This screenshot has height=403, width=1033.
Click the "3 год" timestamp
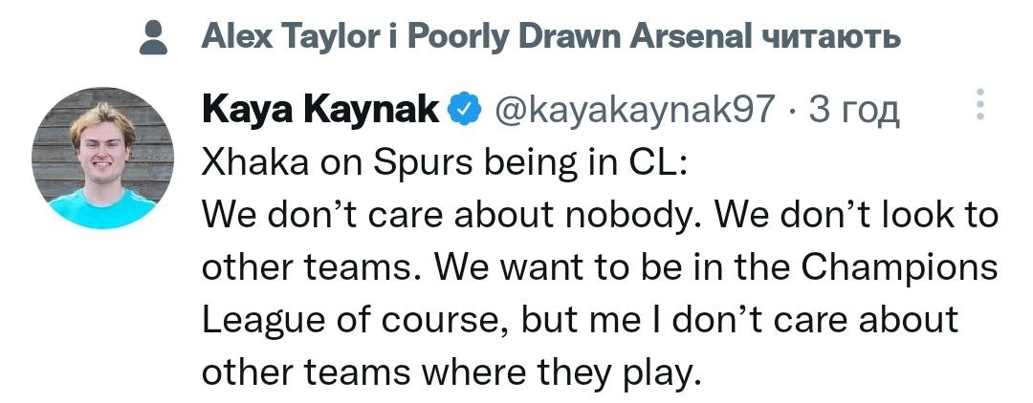tap(854, 112)
